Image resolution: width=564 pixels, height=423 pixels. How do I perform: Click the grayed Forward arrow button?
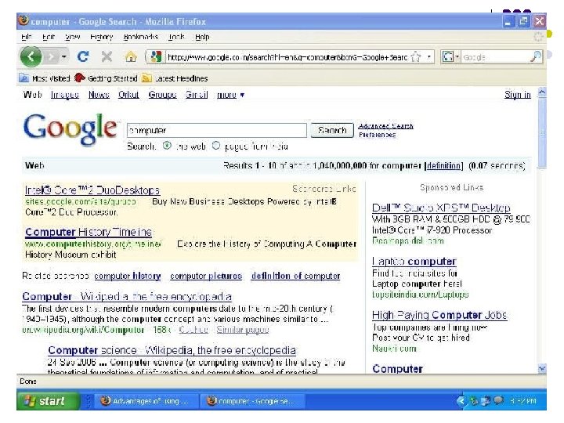(52, 57)
